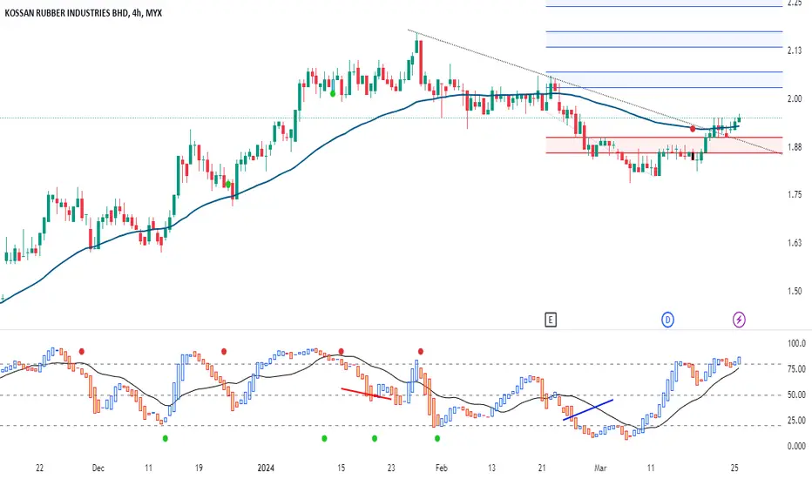Click the '2024' date label

266,469
